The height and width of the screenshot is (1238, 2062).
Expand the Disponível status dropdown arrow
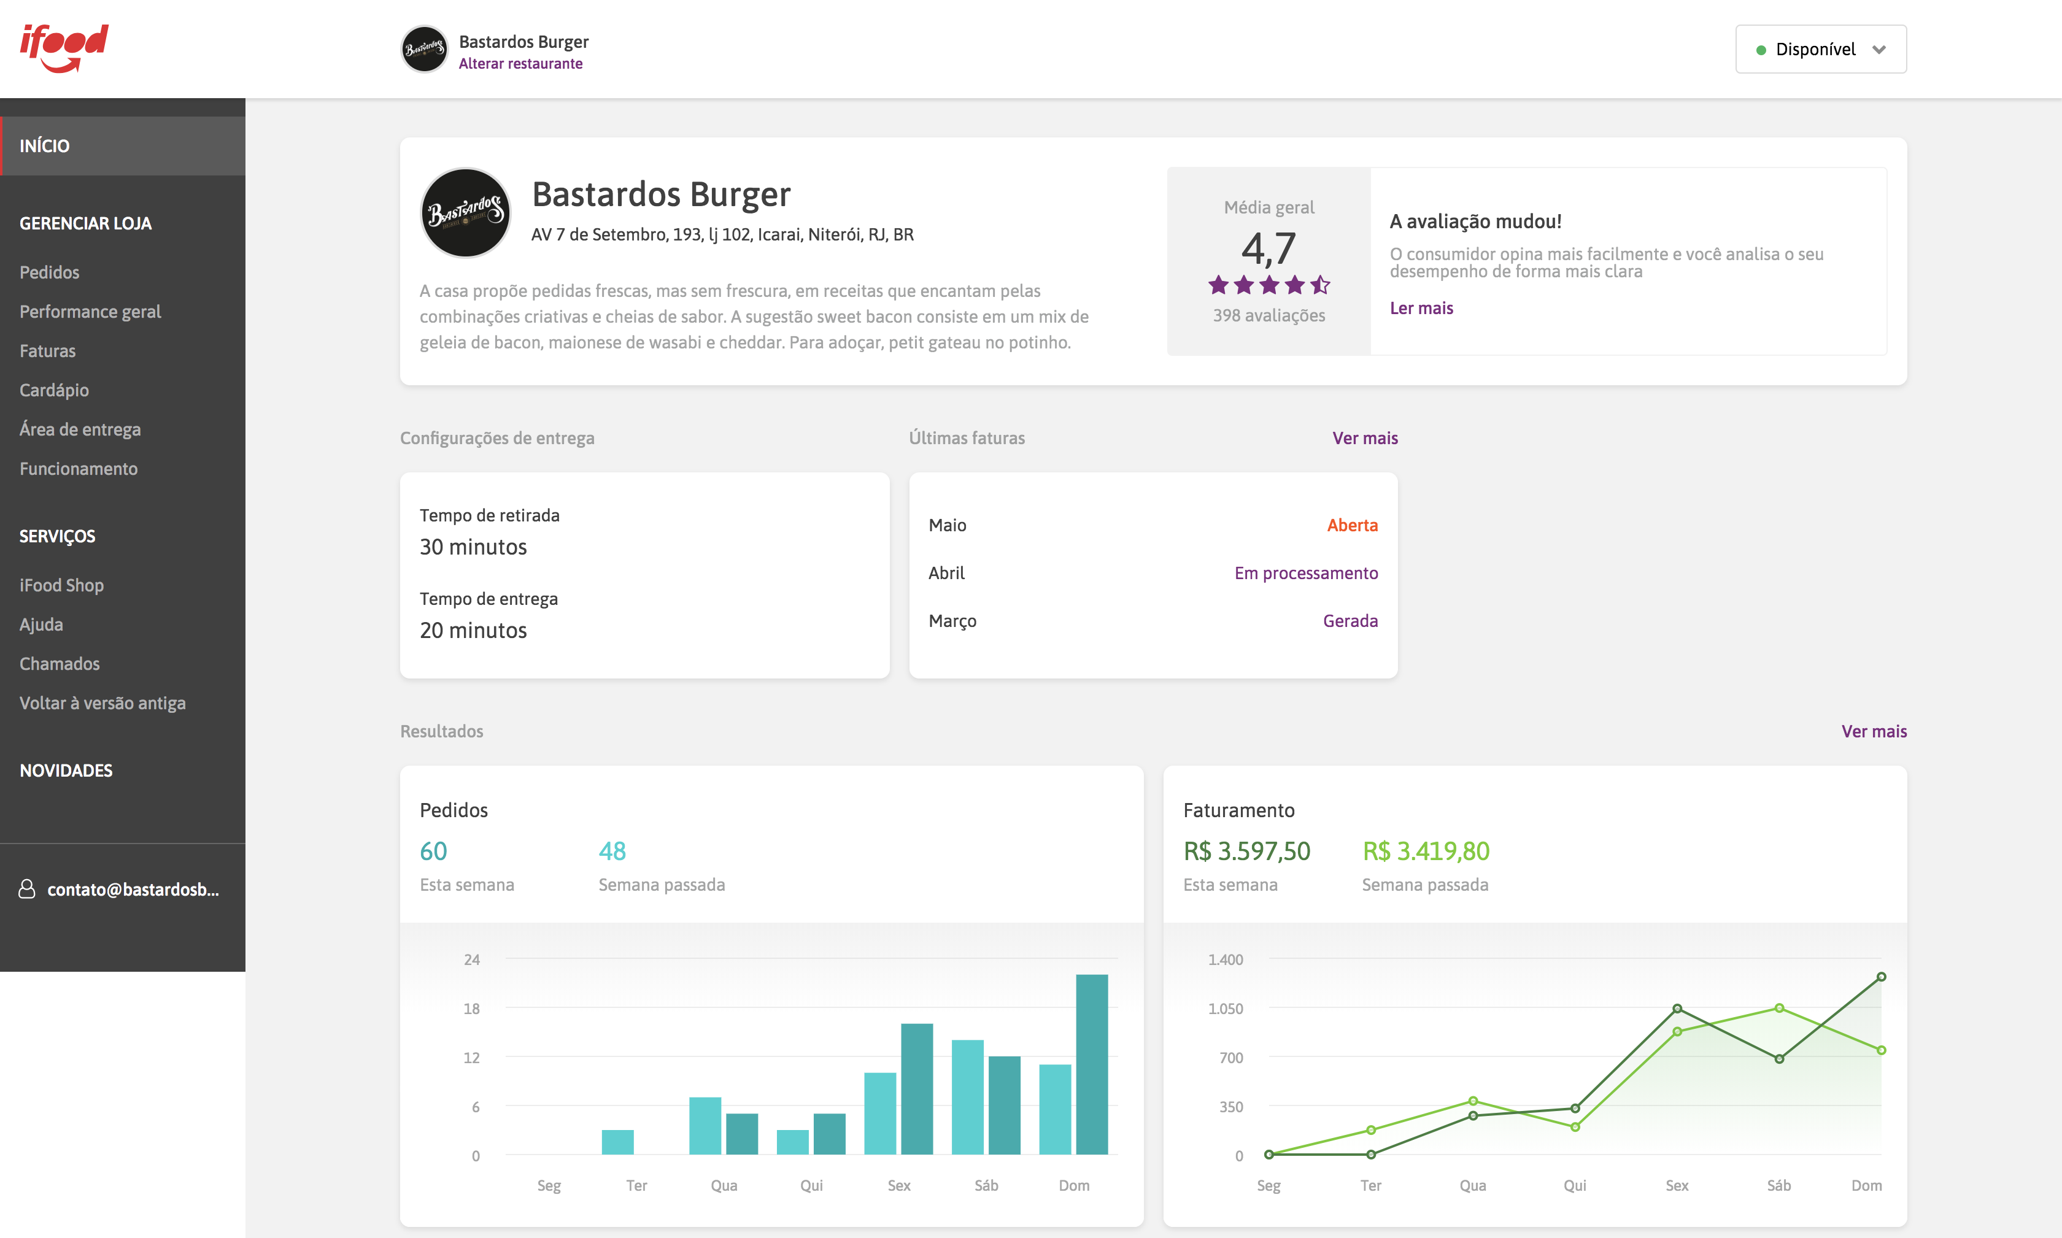[x=1879, y=50]
